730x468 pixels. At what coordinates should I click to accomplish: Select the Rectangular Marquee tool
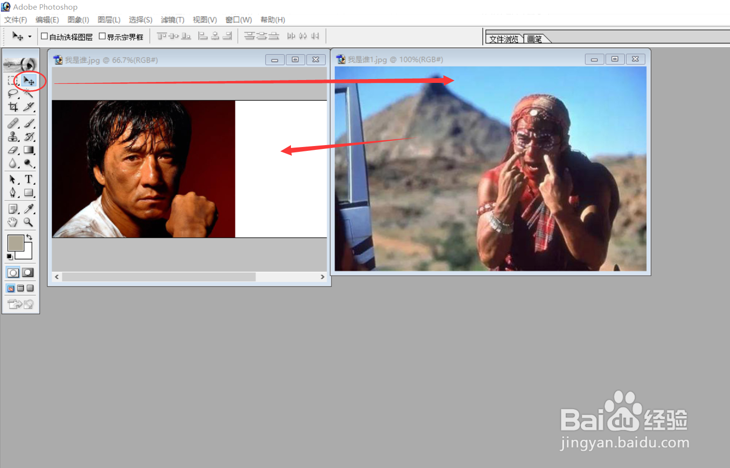[x=13, y=80]
